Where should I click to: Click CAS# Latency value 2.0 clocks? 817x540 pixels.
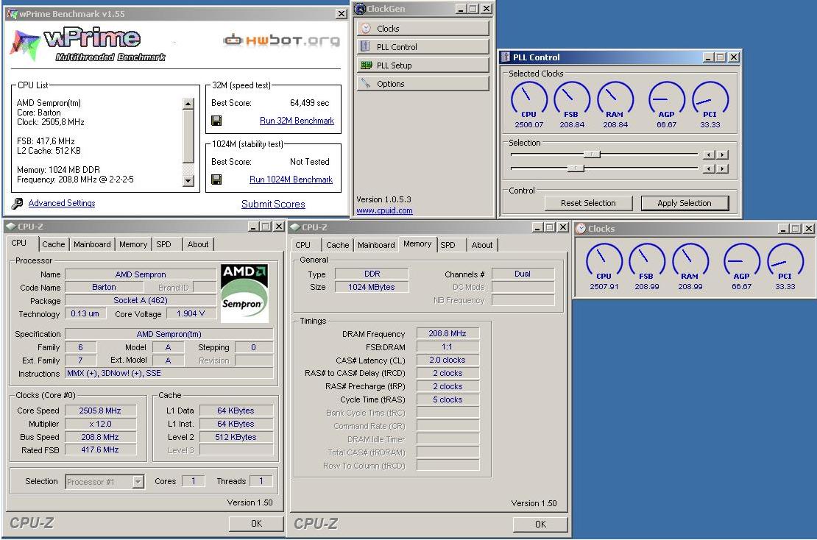coord(448,360)
